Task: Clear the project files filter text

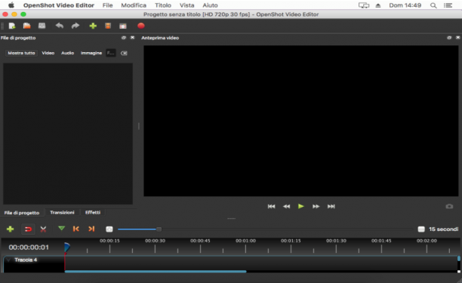Action: 124,54
